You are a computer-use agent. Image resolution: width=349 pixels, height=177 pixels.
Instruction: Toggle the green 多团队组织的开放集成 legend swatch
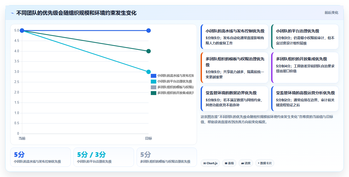point(153,93)
